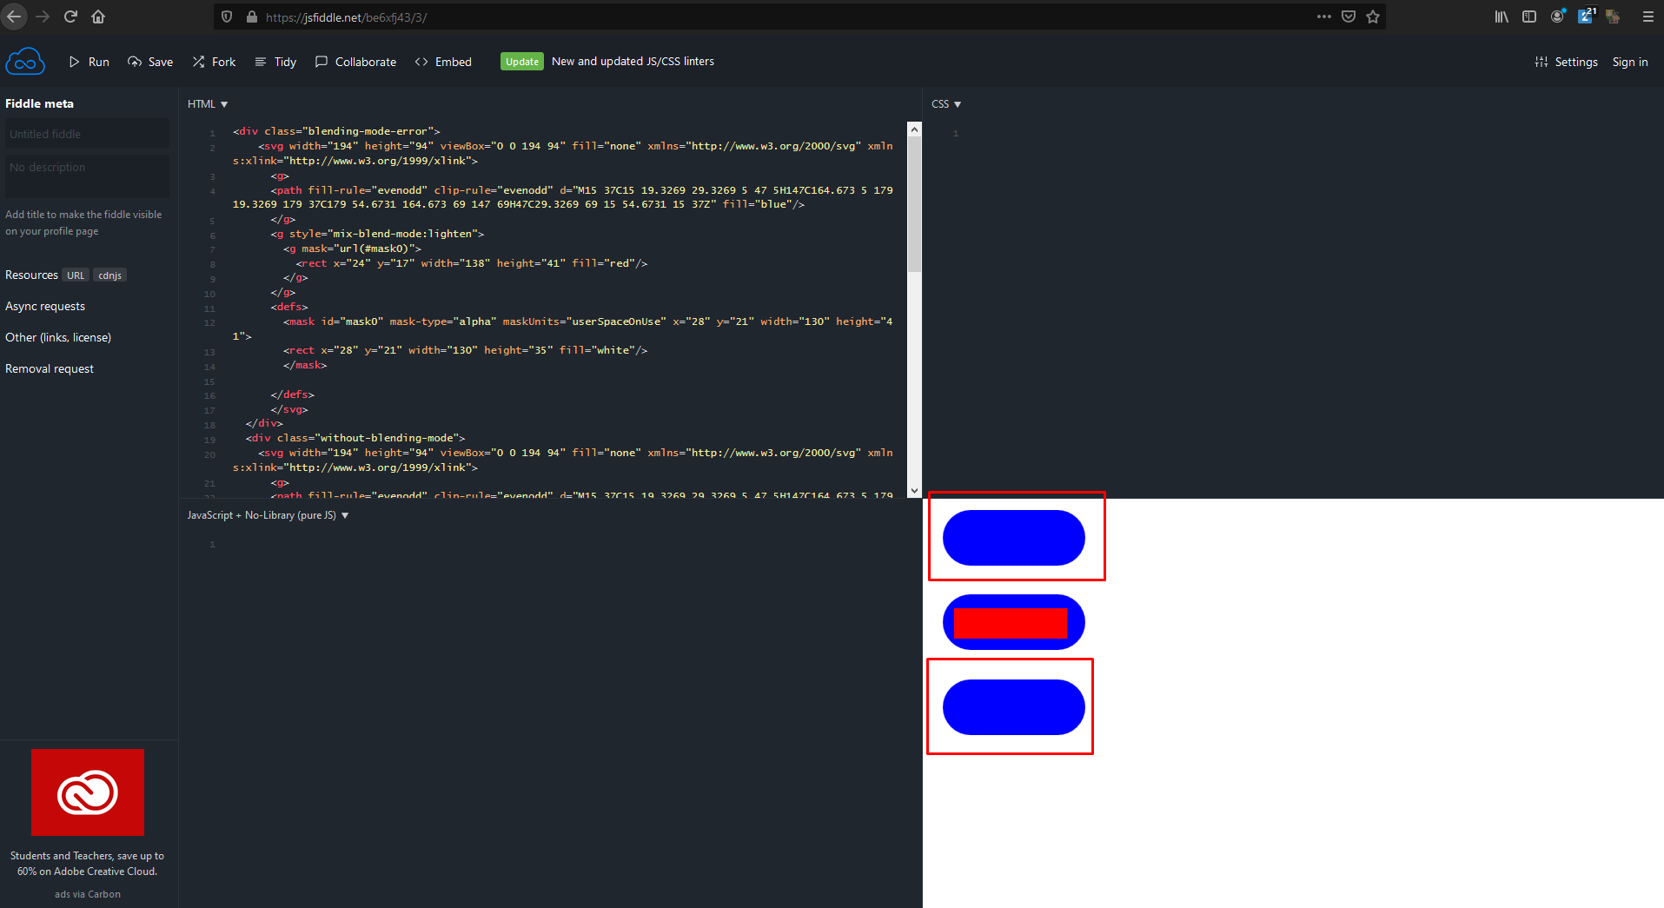Image resolution: width=1664 pixels, height=908 pixels.
Task: Open the Firefox application menu
Action: point(1647,17)
